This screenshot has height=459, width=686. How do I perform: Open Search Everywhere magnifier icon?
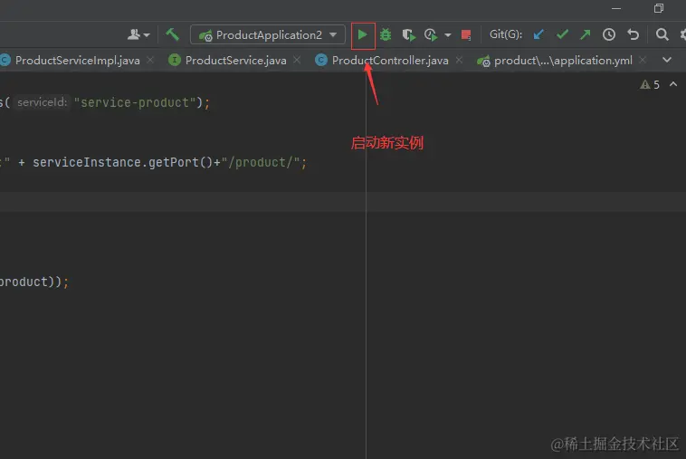point(662,34)
